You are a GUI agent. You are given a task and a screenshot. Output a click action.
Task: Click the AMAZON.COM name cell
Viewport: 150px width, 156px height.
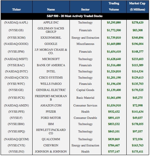pos(51,105)
